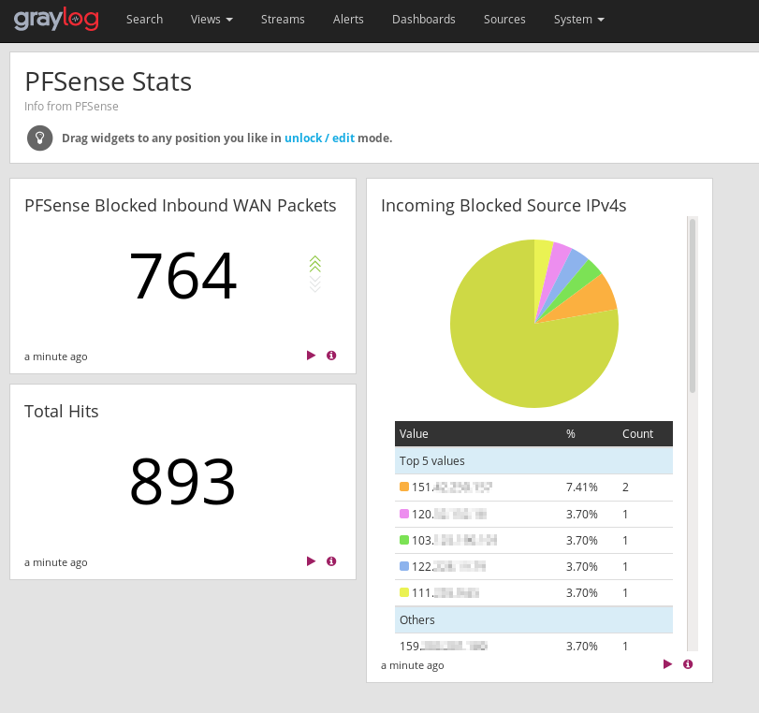The image size is (759, 713).
Task: Show info icon on Total Hits widget
Action: tap(331, 561)
